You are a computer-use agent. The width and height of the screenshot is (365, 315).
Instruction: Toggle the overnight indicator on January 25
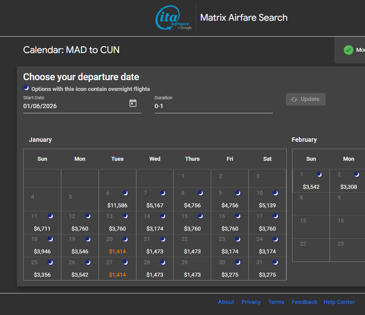pos(51,262)
